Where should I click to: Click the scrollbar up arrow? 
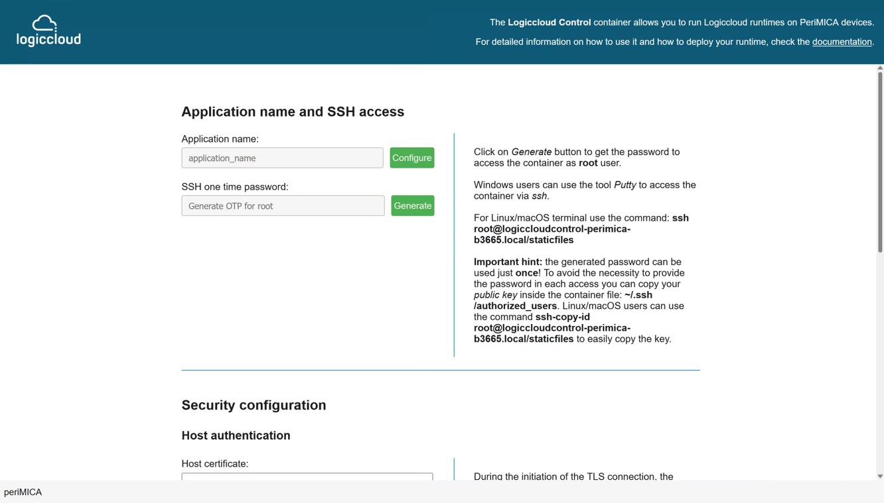click(x=880, y=68)
